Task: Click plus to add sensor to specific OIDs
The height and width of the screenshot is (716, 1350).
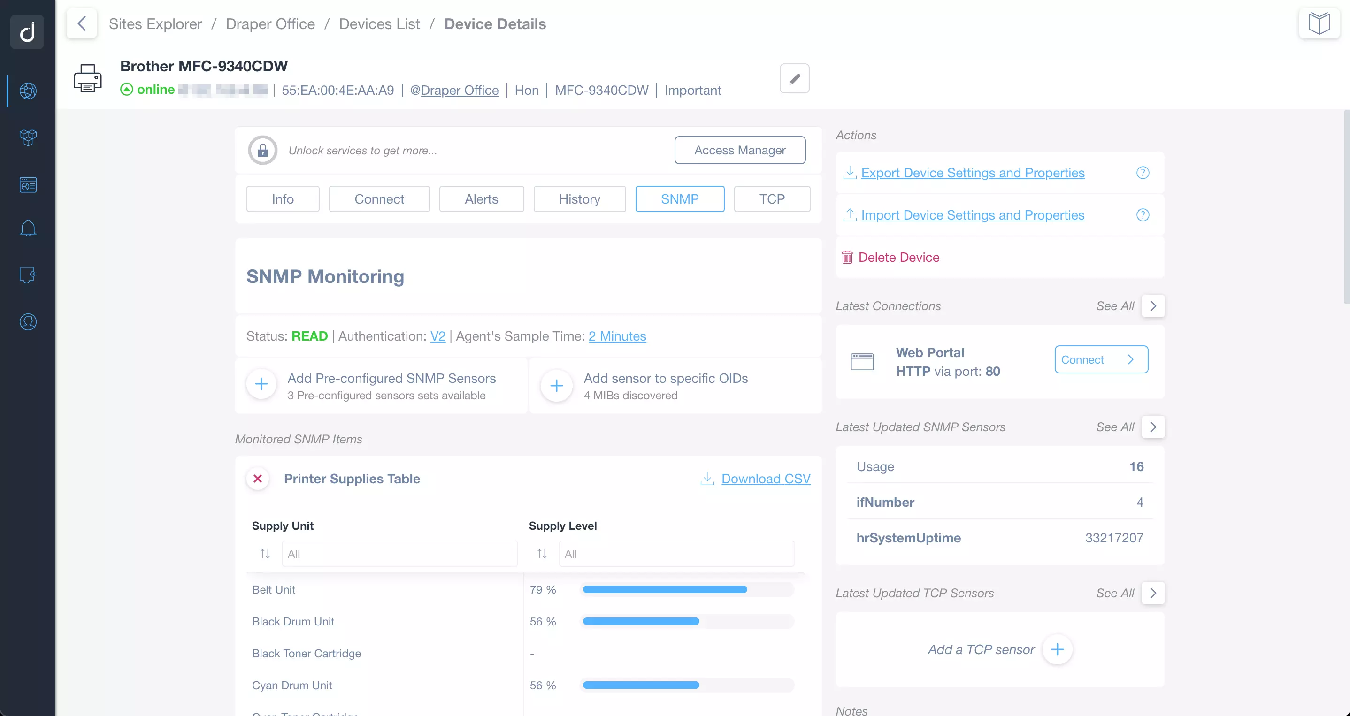Action: [x=557, y=386]
